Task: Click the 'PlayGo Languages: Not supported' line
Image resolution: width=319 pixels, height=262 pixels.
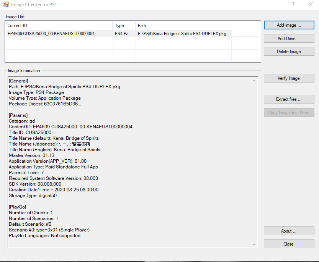Action: coord(44,236)
